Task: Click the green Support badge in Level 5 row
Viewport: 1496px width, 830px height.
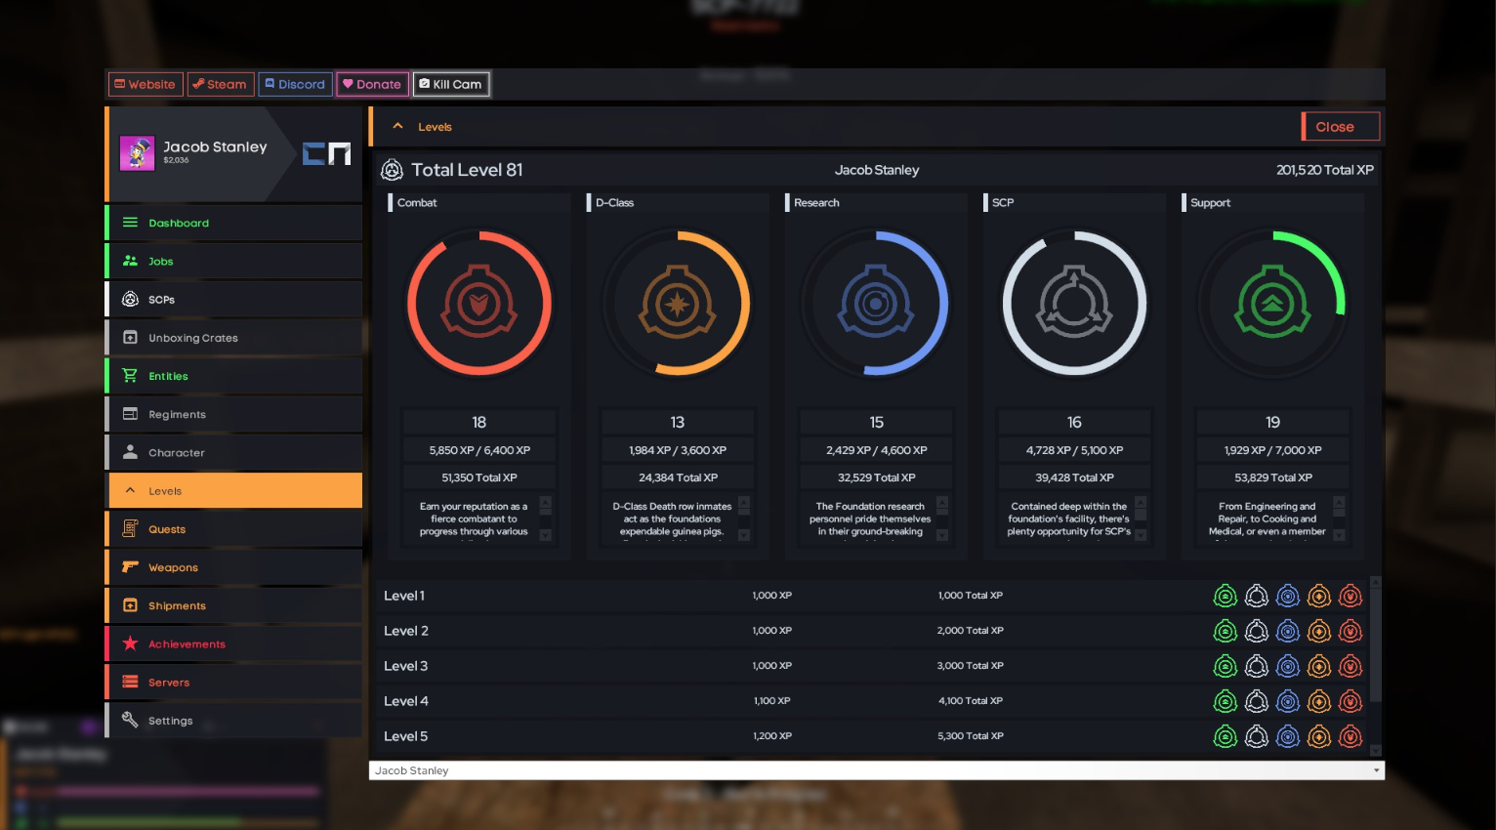Action: point(1226,736)
